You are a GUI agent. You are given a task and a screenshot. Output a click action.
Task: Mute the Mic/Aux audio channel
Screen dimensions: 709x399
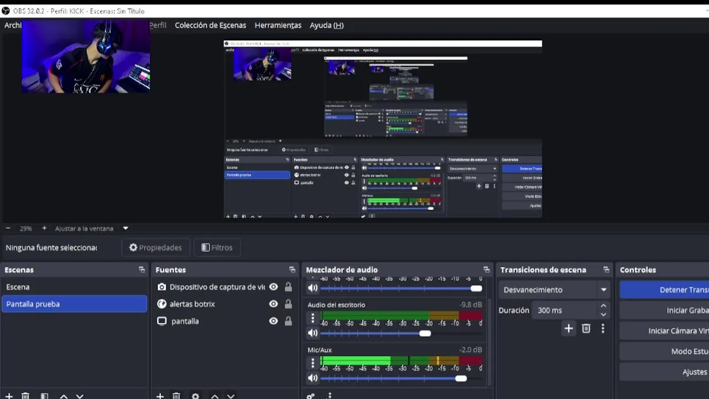pyautogui.click(x=313, y=378)
